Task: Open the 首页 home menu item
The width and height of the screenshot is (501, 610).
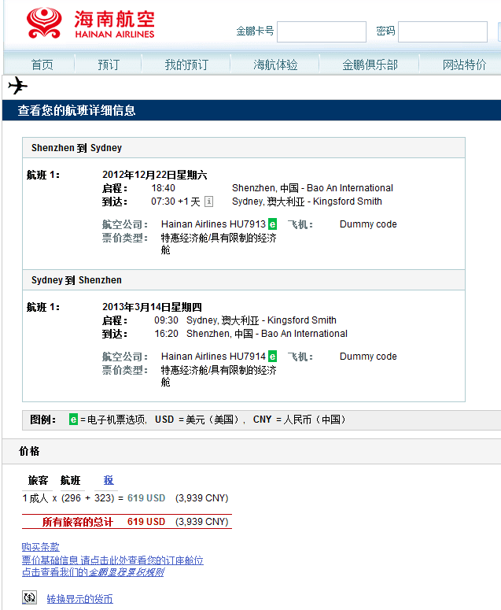Action: (x=42, y=65)
